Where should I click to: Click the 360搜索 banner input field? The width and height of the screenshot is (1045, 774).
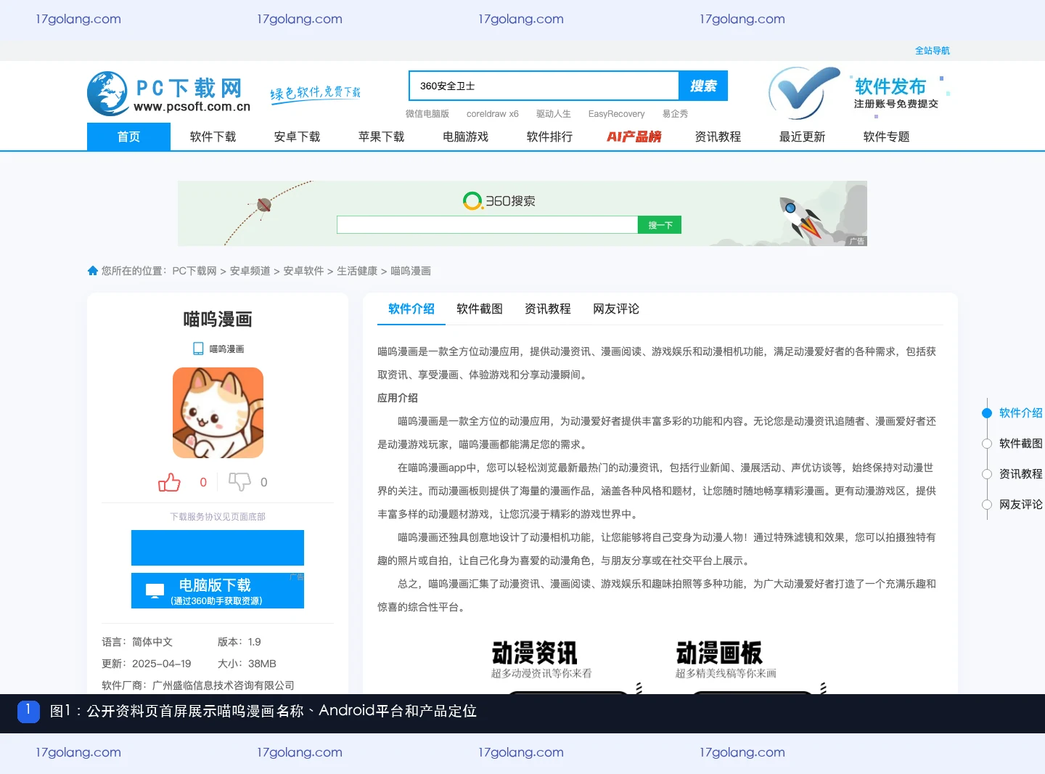[488, 225]
